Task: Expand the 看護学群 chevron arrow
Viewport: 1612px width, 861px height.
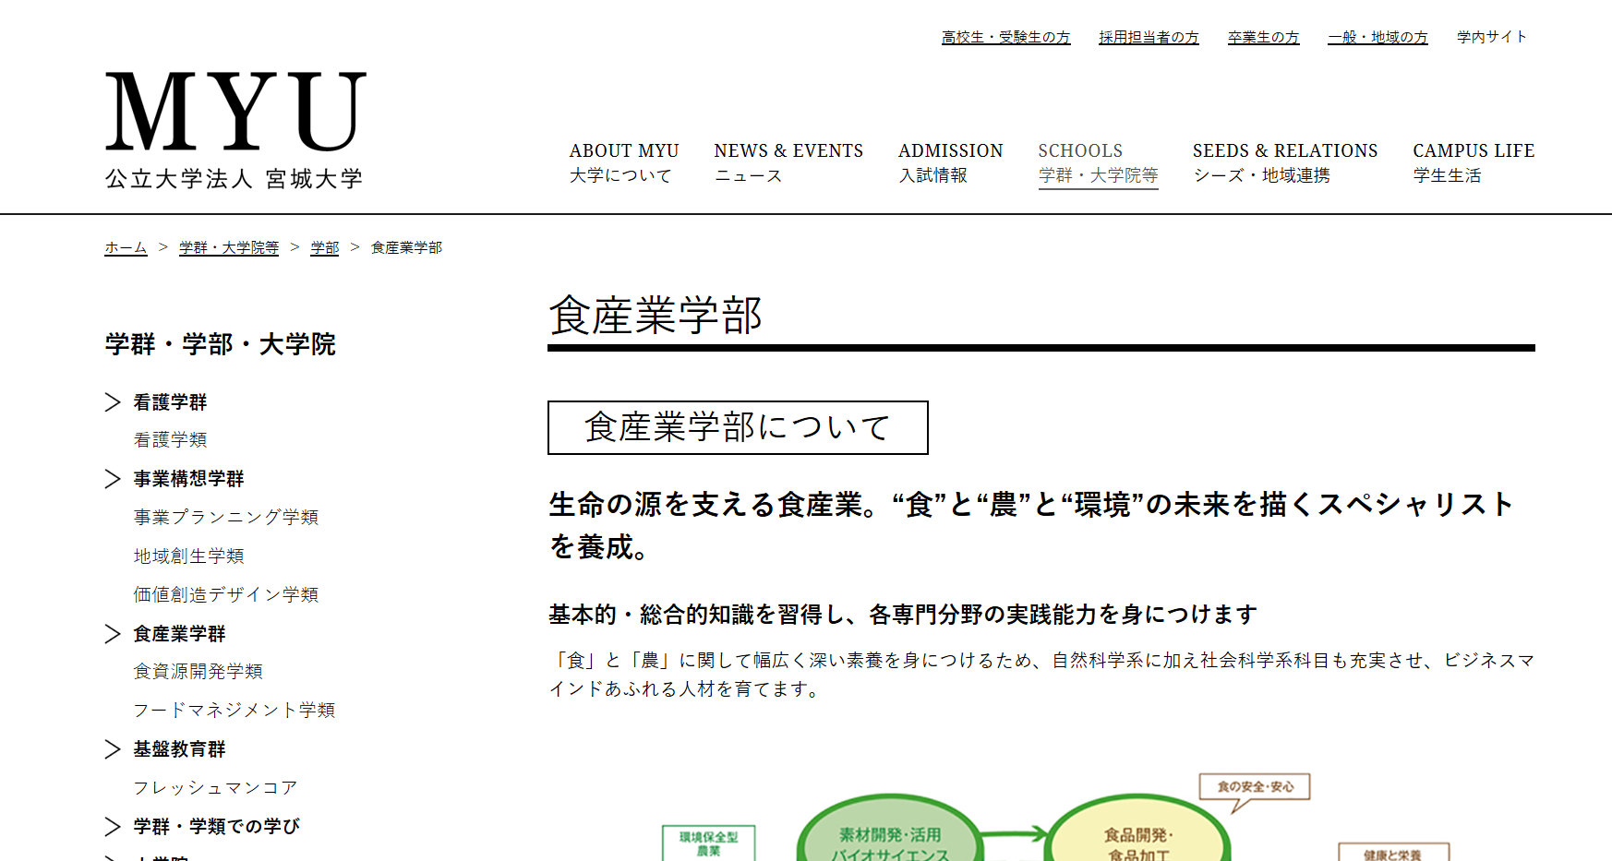Action: (x=113, y=402)
